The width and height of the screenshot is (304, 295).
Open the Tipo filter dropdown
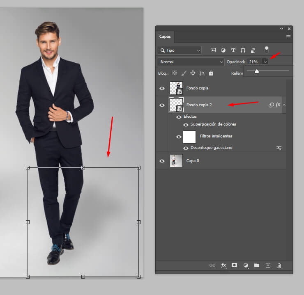[x=180, y=50]
